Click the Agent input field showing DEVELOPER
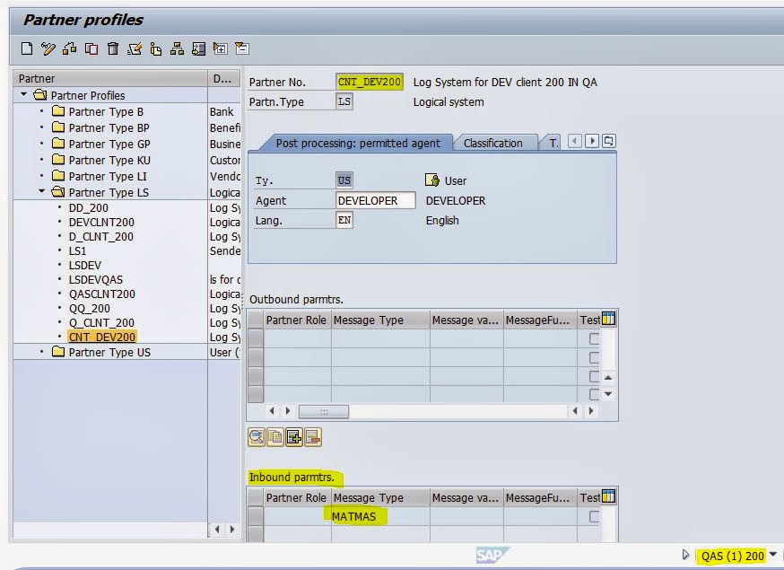784x570 pixels. pyautogui.click(x=375, y=200)
